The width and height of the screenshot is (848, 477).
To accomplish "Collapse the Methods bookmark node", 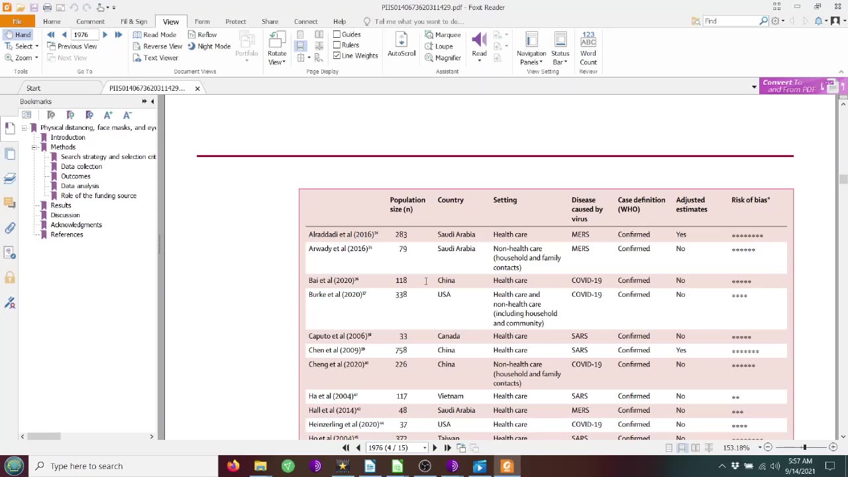I will [34, 147].
